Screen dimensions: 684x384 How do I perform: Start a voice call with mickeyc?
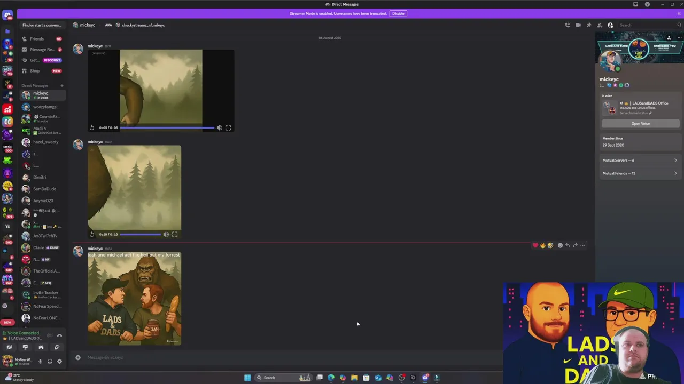568,25
